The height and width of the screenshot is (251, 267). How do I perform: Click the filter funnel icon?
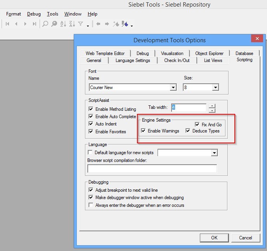click(81, 24)
